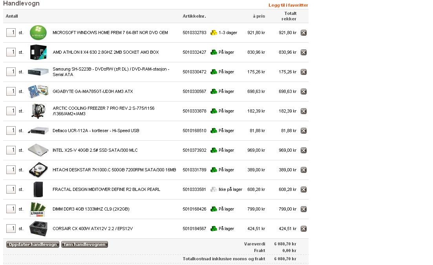
Task: Remove Microsoft Windows Home Prem 7 from cart
Action: 303,33
